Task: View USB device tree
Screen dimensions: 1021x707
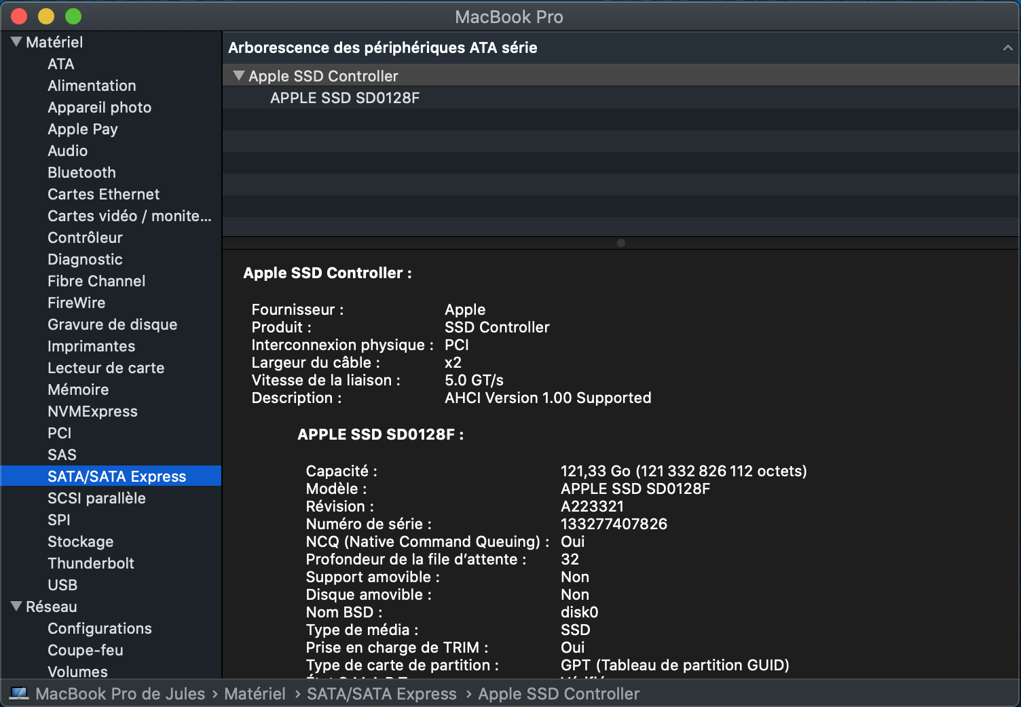Action: click(62, 585)
